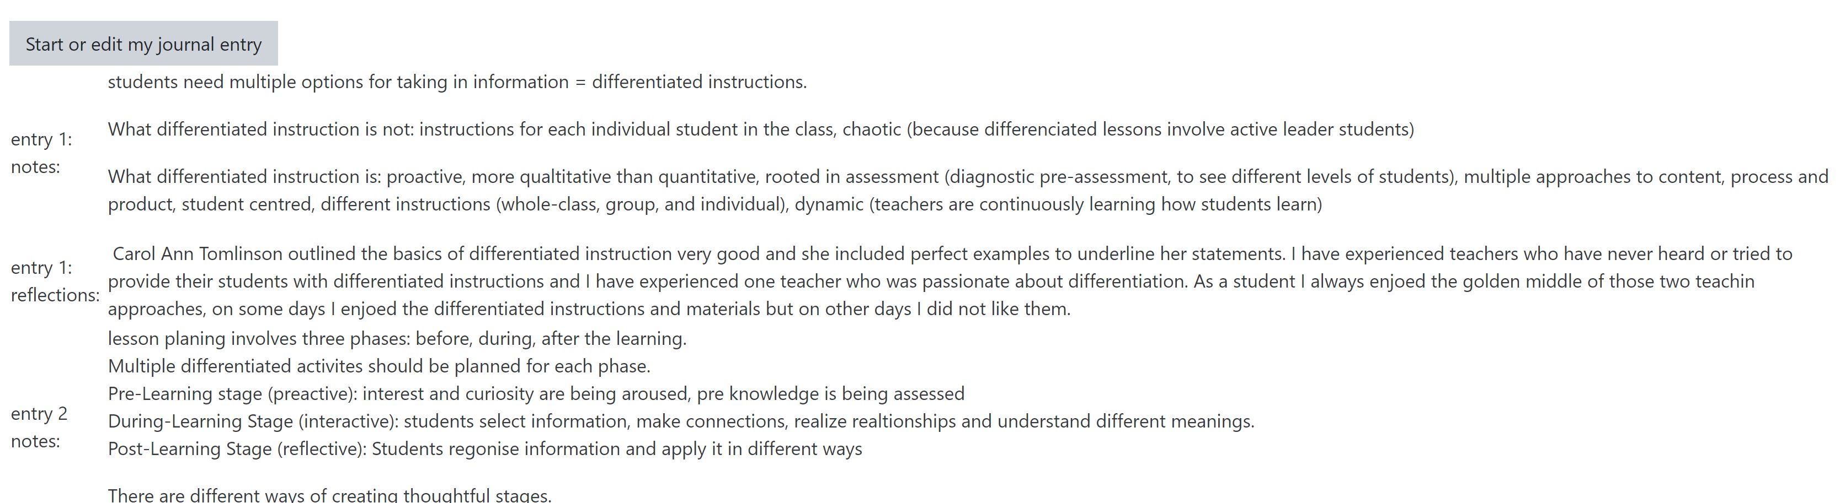
Task: Click the "entry 2 notes:" label
Action: (x=39, y=428)
